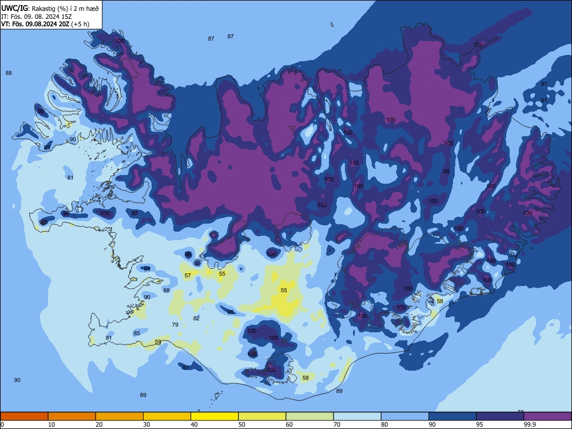Select the '20' legend scale label
This screenshot has width=572, height=429.
pyautogui.click(x=99, y=424)
